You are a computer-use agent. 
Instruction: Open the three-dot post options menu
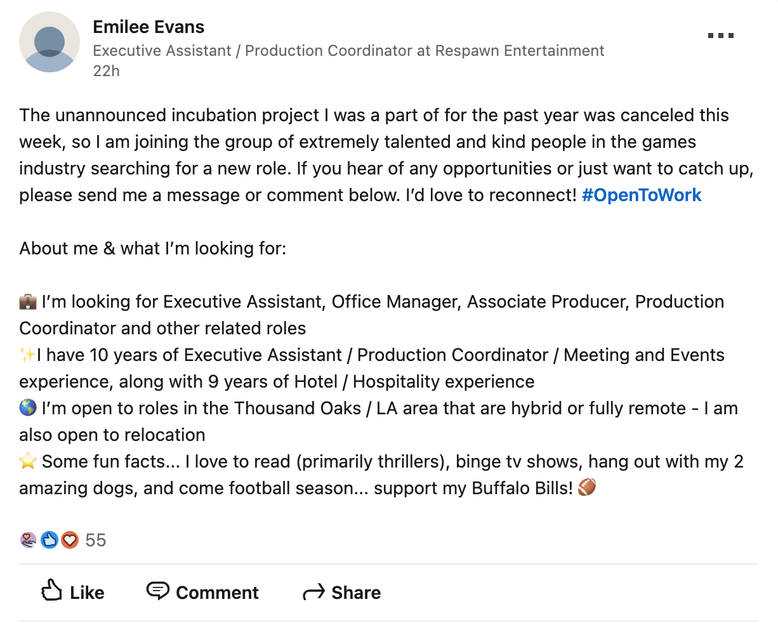[x=721, y=36]
